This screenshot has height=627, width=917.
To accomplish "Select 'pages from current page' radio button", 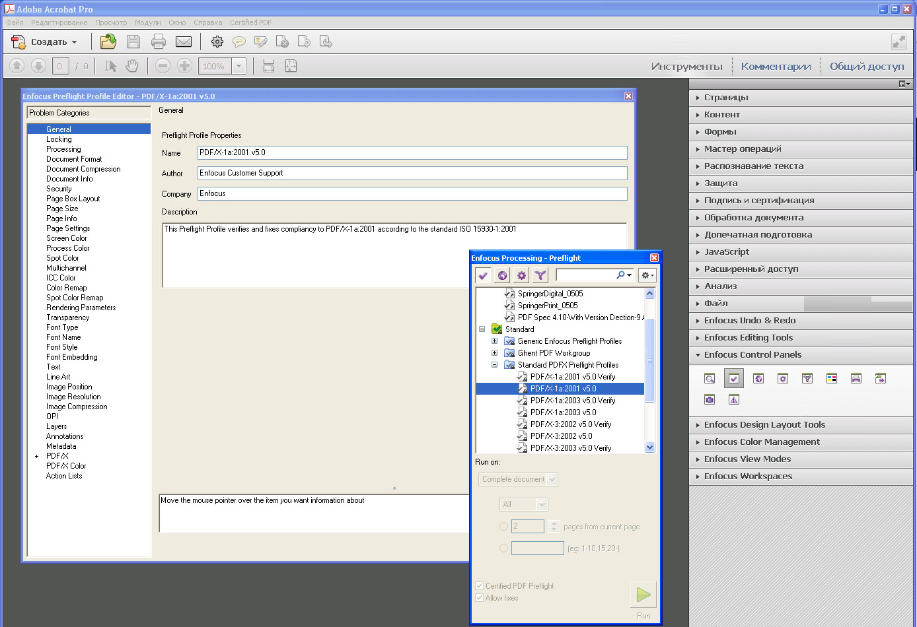I will (504, 527).
